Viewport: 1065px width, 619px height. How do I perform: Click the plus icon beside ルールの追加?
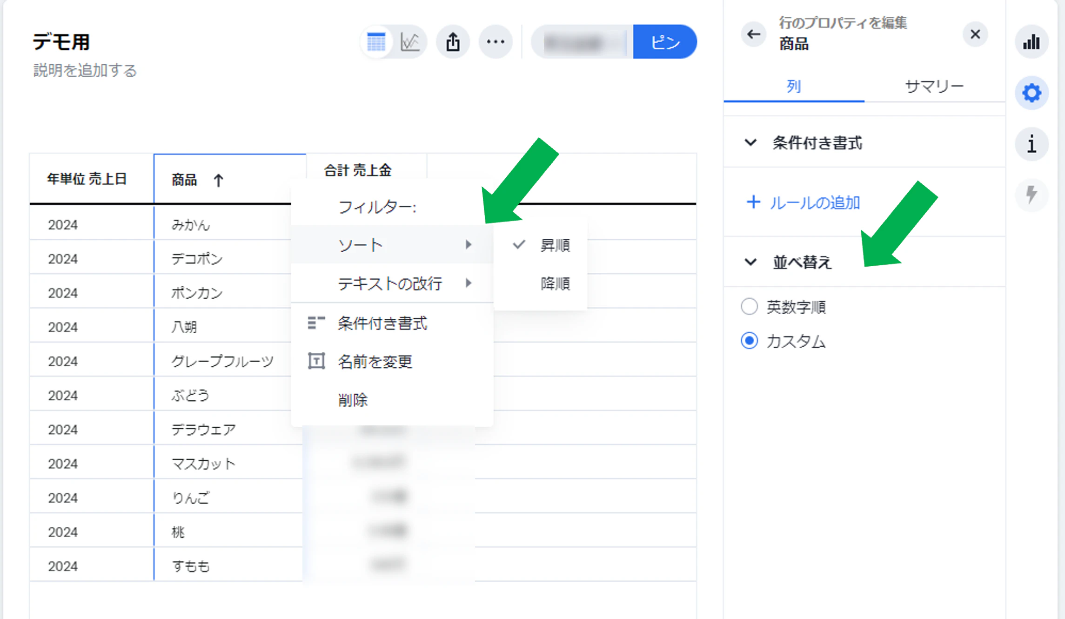753,202
